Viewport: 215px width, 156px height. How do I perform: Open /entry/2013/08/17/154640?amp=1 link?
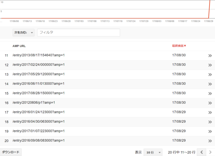[39, 55]
